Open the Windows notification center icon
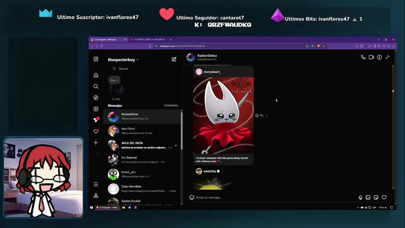The width and height of the screenshot is (405, 228). pyautogui.click(x=392, y=208)
